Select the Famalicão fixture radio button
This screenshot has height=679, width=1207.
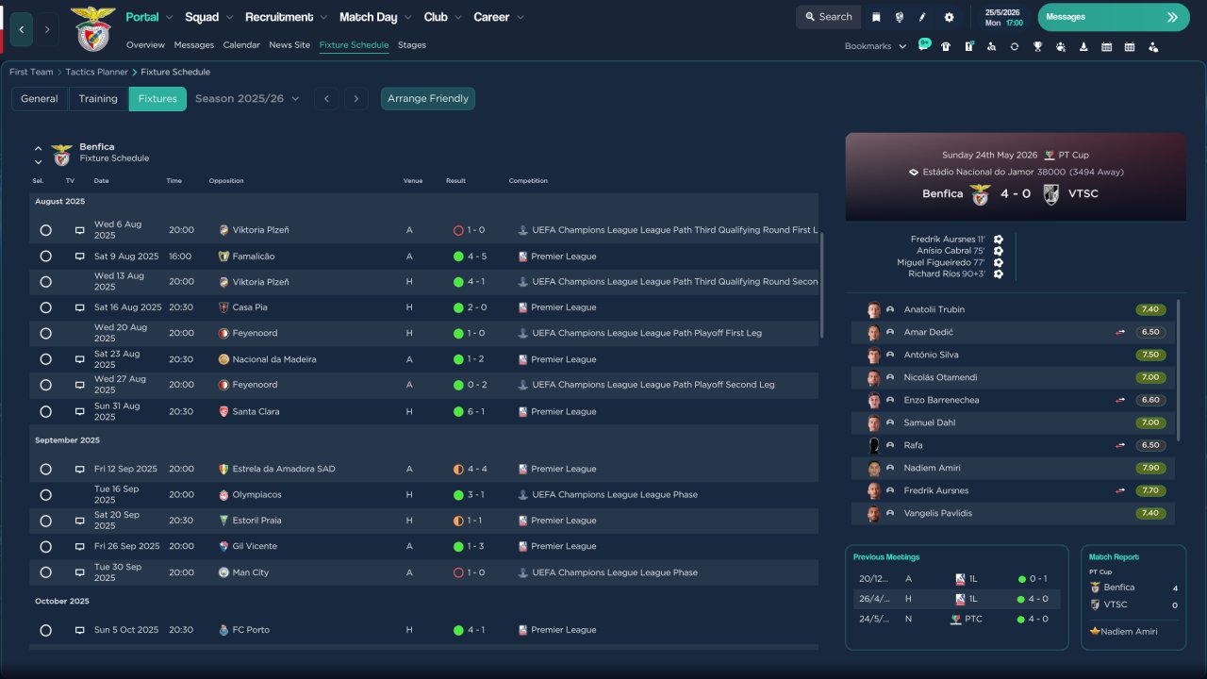[x=45, y=257]
